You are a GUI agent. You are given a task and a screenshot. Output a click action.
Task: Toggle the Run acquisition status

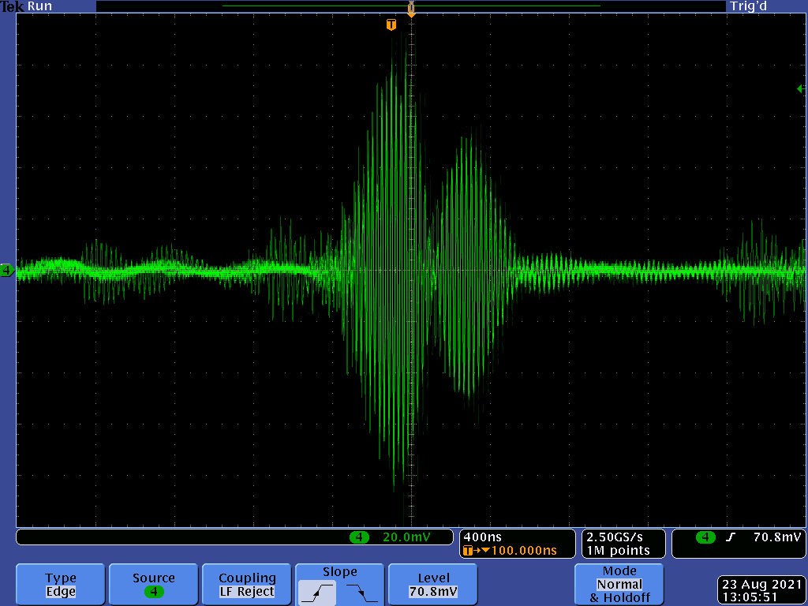[40, 6]
